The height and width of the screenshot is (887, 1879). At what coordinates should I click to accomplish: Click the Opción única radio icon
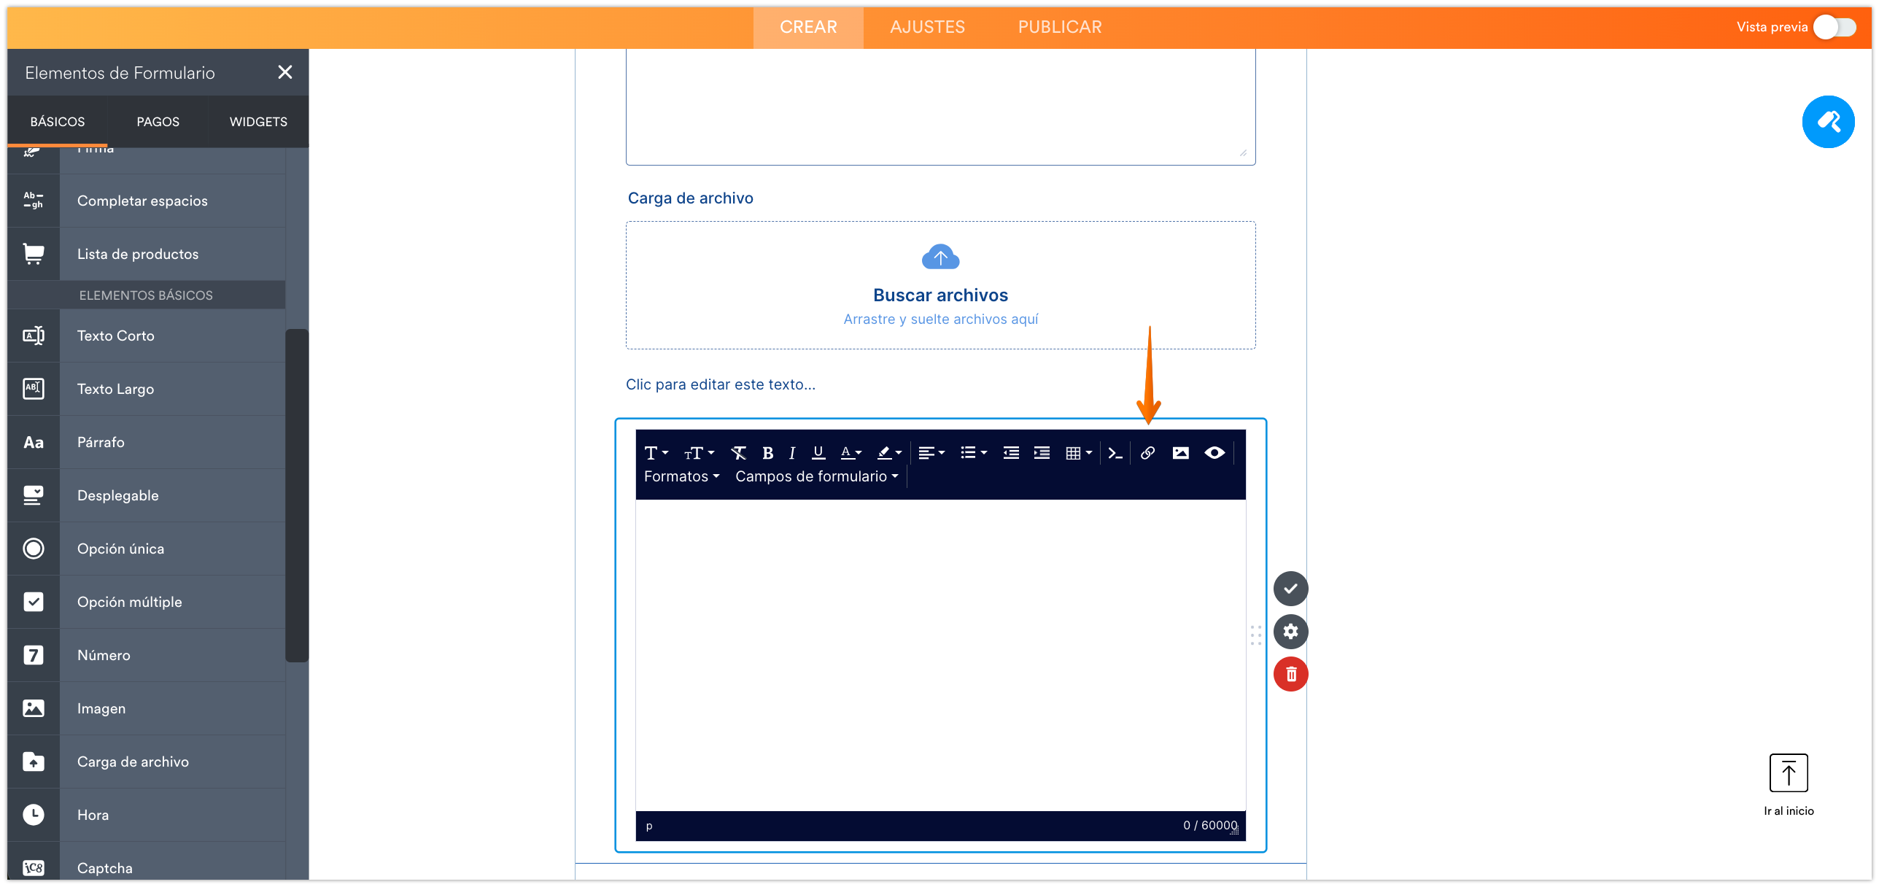click(x=34, y=549)
